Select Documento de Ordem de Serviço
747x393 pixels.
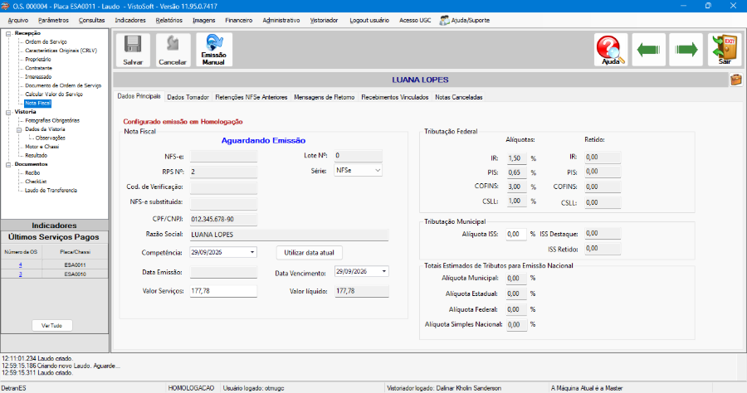tap(63, 85)
